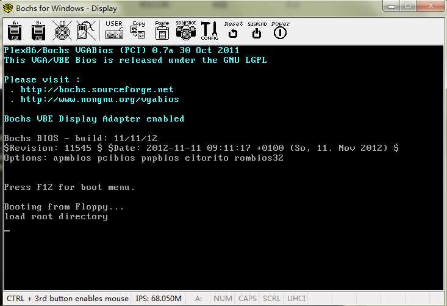Click the UHCI status indicator

[x=296, y=299]
